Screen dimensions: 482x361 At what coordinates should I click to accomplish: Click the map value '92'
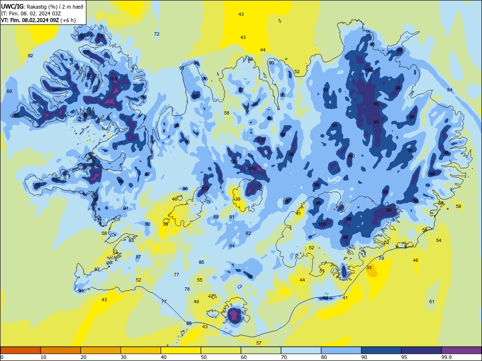147,224
